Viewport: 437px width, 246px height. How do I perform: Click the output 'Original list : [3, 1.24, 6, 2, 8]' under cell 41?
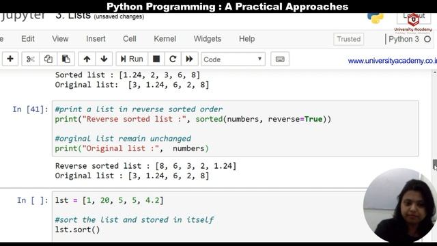[132, 176]
